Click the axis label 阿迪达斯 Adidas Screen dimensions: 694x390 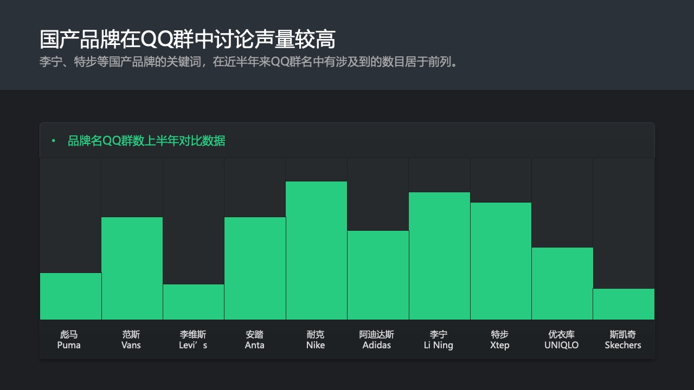(377, 340)
